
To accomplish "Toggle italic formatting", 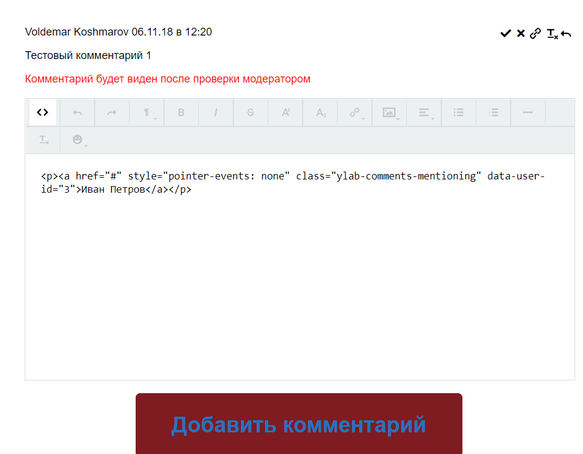I will [x=216, y=113].
